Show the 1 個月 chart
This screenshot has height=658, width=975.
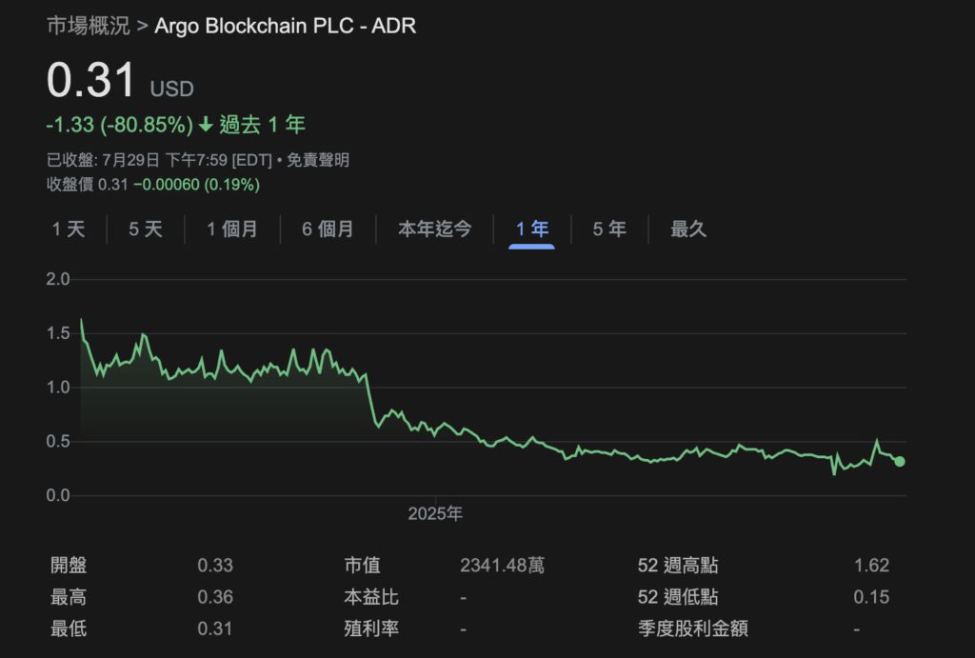coord(232,229)
